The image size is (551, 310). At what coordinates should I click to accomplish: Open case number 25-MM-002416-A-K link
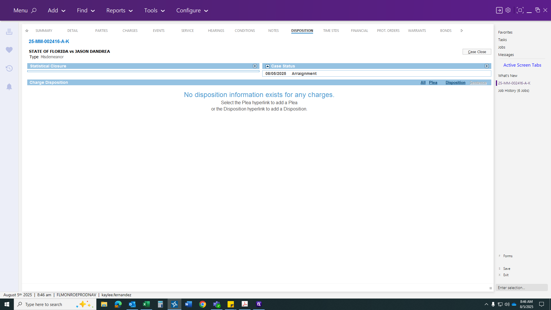[x=49, y=42]
